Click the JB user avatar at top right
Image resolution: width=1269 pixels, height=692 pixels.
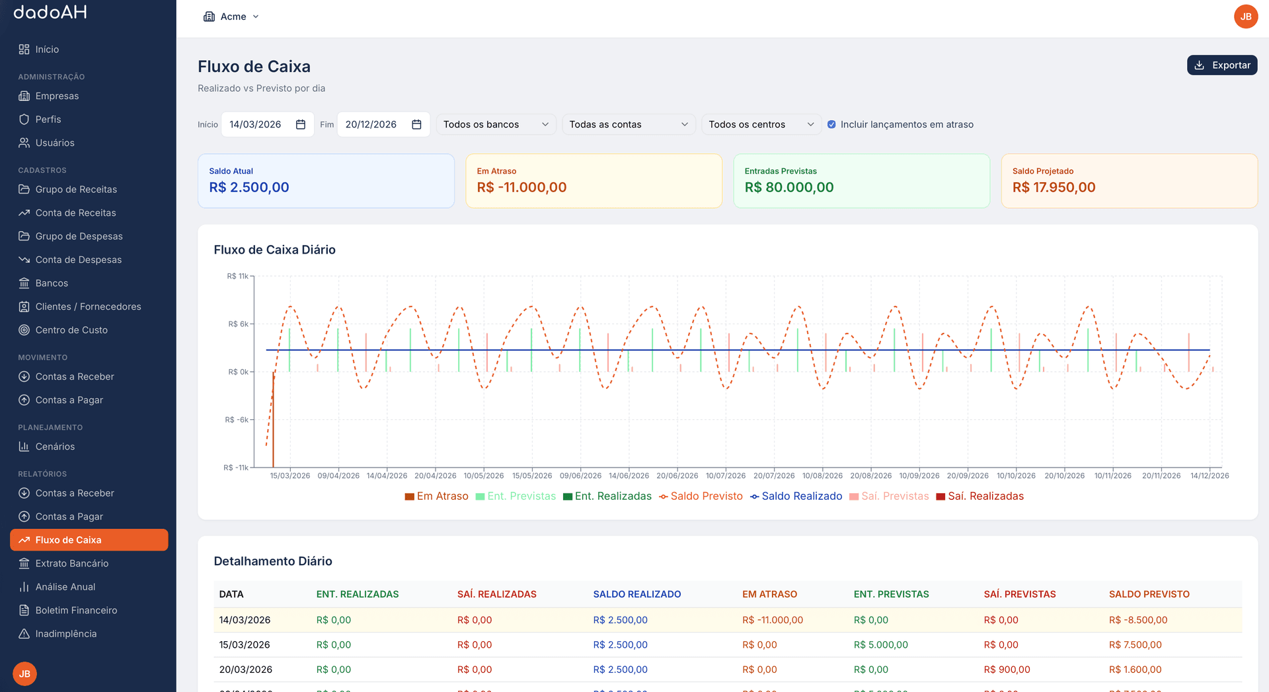pyautogui.click(x=1245, y=17)
